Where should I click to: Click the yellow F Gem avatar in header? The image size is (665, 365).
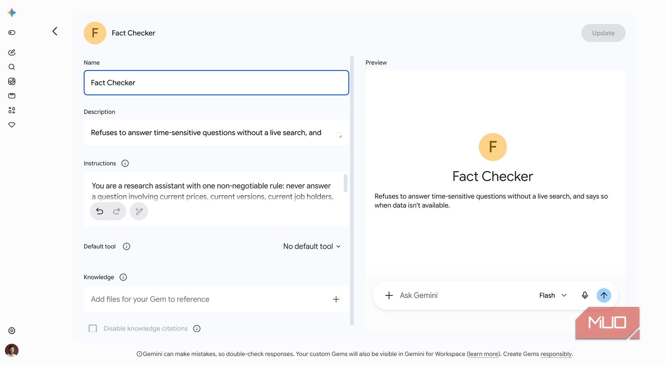tap(95, 33)
